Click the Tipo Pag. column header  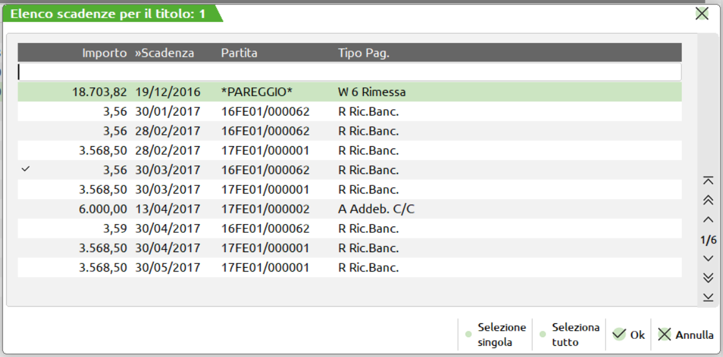(x=364, y=53)
